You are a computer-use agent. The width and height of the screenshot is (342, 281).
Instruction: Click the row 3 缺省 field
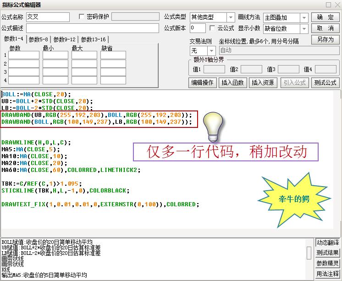(113, 72)
